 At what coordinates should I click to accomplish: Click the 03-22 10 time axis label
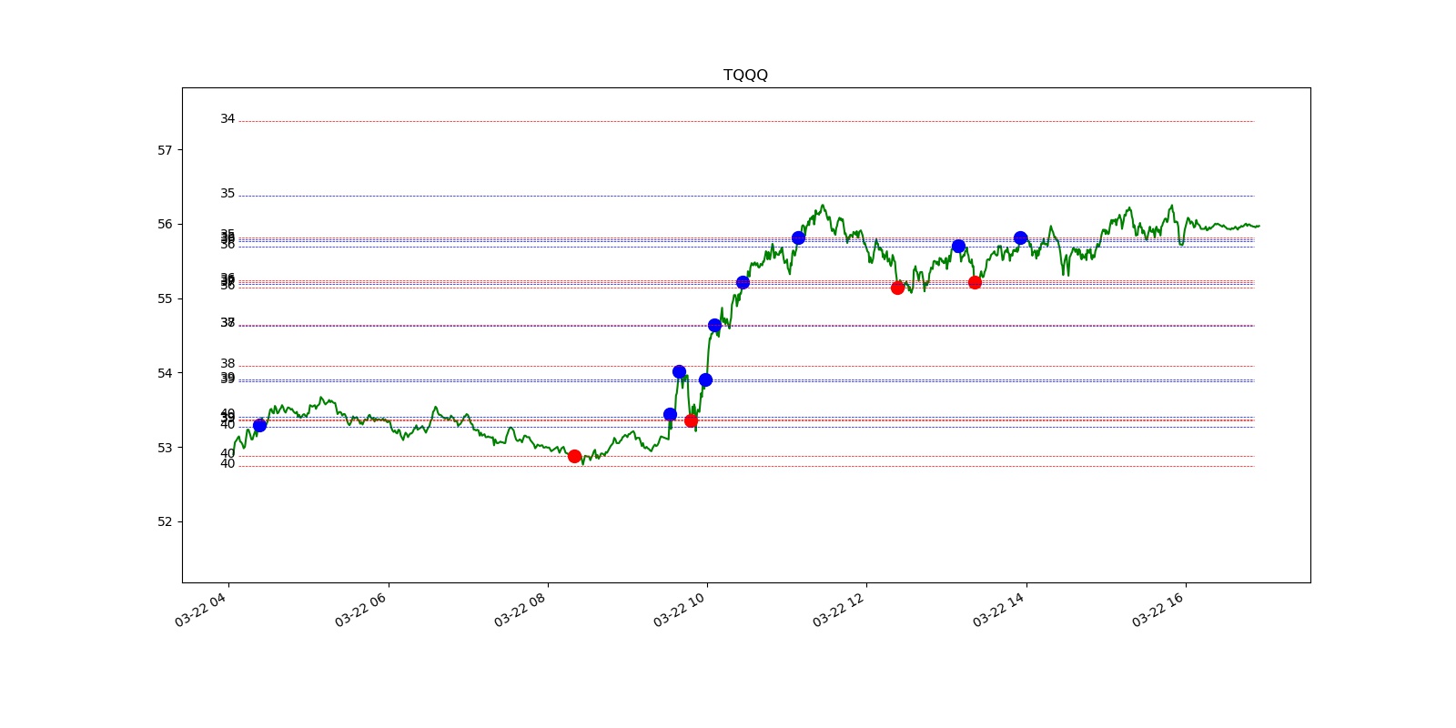(680, 610)
